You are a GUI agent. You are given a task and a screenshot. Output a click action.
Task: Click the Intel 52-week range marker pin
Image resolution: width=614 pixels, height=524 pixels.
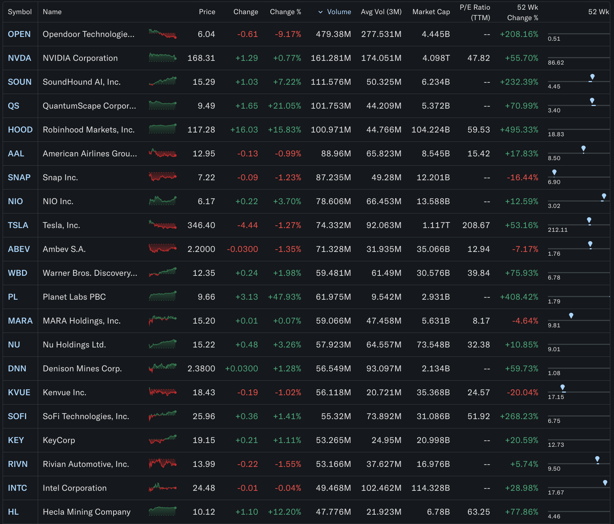tap(605, 483)
